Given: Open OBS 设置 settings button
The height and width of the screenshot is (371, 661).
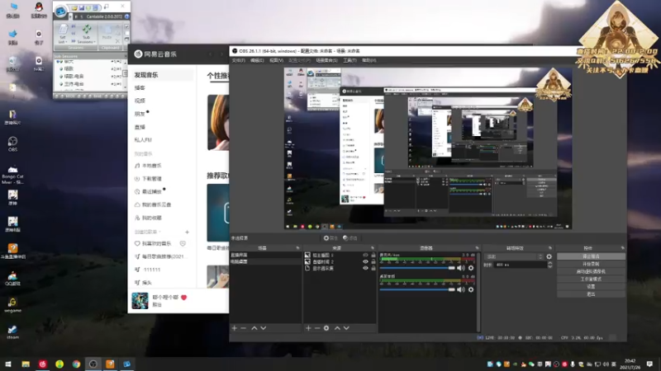Looking at the screenshot, I should [591, 286].
